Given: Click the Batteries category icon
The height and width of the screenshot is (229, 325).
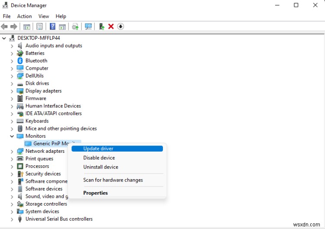Looking at the screenshot, I should coord(20,53).
